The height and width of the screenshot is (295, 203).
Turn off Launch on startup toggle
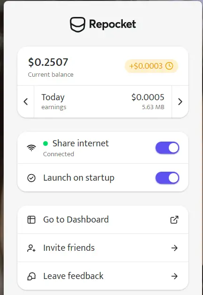167,178
